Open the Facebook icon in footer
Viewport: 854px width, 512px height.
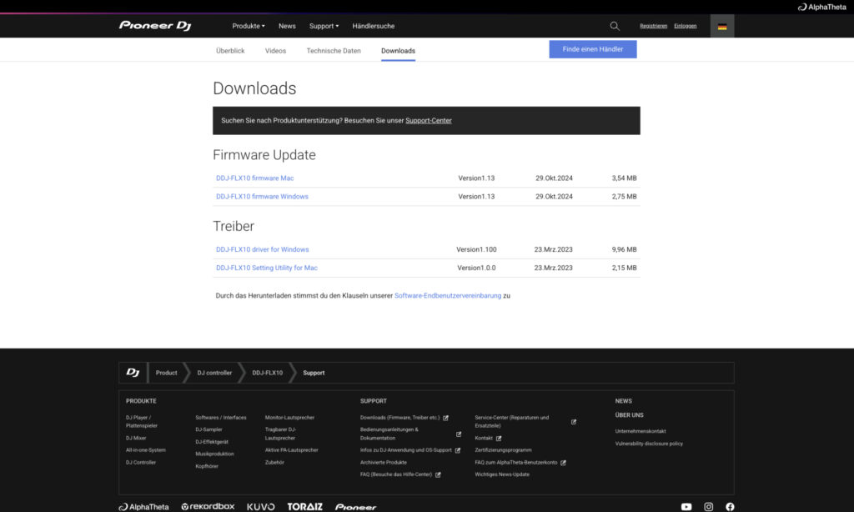coord(730,506)
